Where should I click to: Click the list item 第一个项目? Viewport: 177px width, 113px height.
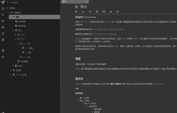click(x=85, y=98)
